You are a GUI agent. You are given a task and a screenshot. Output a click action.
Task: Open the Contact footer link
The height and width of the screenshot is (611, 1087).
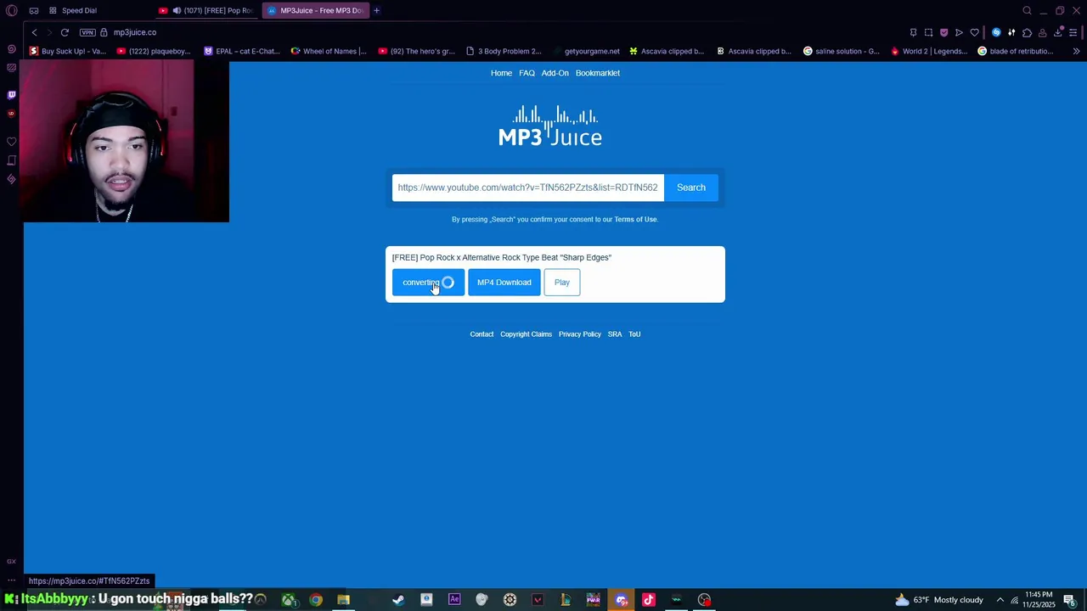point(482,334)
